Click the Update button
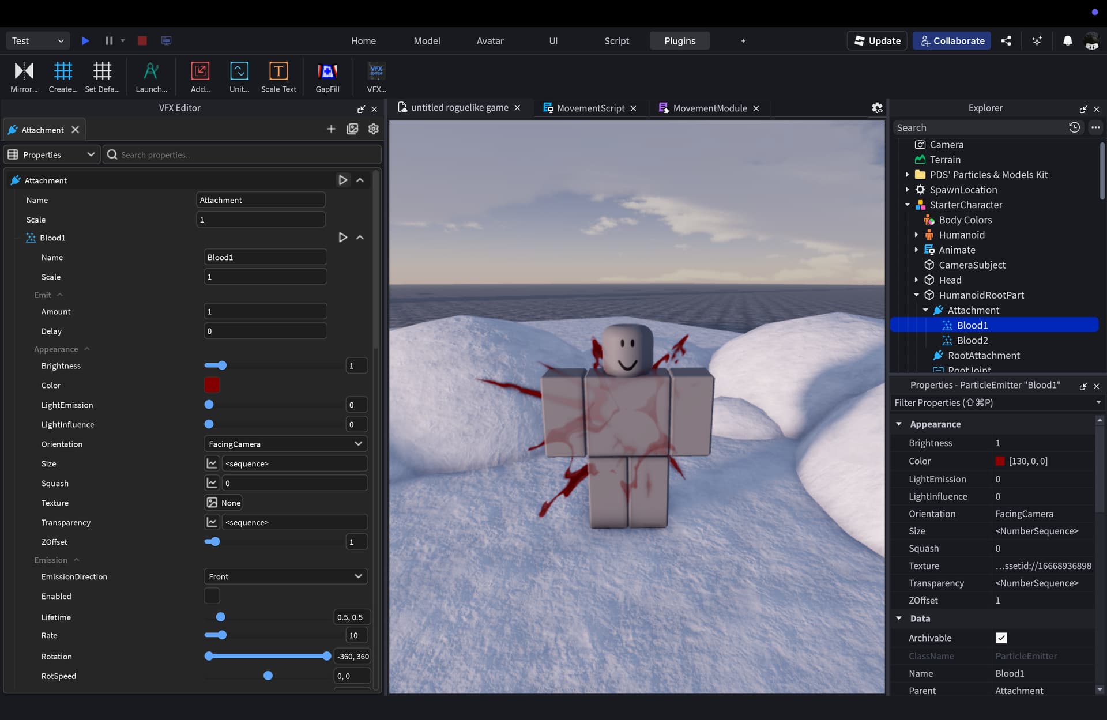Image resolution: width=1107 pixels, height=720 pixels. pyautogui.click(x=877, y=41)
